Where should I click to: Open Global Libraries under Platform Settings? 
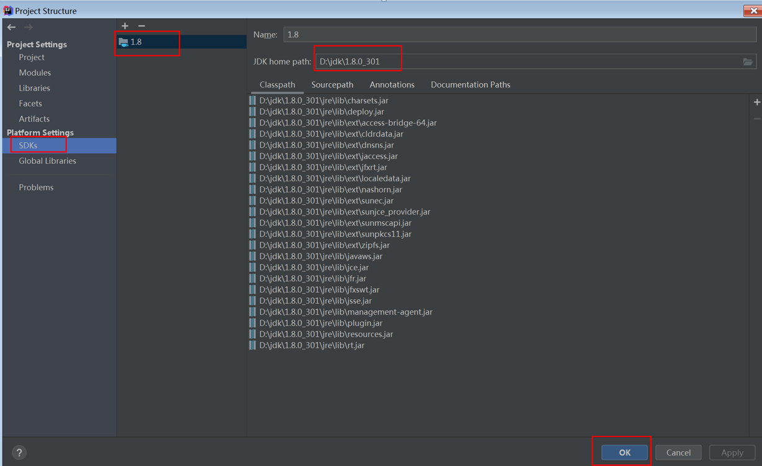pyautogui.click(x=48, y=161)
